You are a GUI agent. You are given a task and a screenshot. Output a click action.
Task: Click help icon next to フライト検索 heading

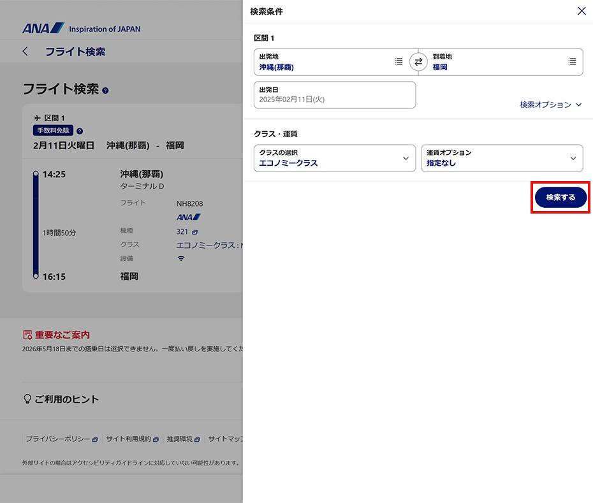[x=105, y=91]
